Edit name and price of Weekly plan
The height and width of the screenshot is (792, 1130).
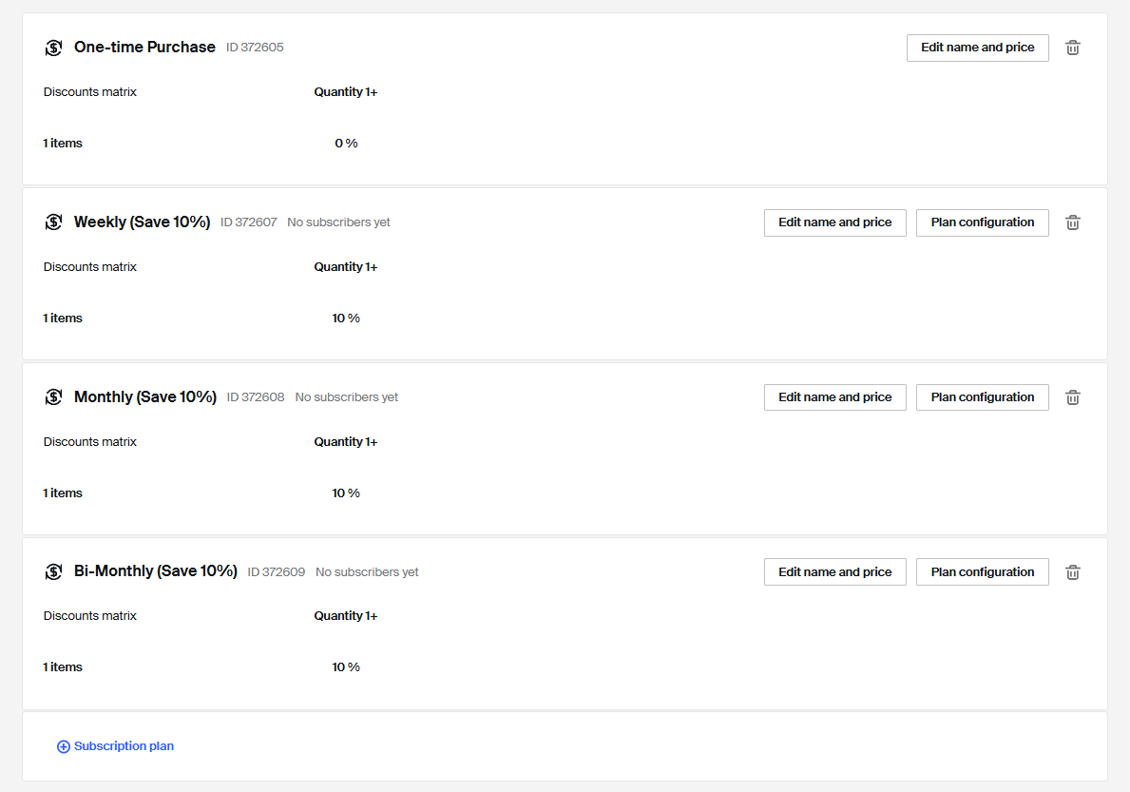point(834,222)
